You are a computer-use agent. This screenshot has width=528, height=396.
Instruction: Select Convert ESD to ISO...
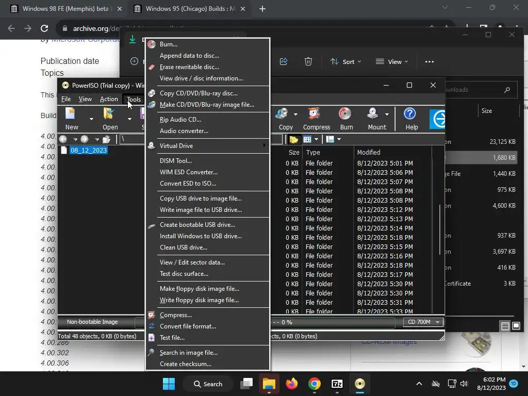[208, 184]
